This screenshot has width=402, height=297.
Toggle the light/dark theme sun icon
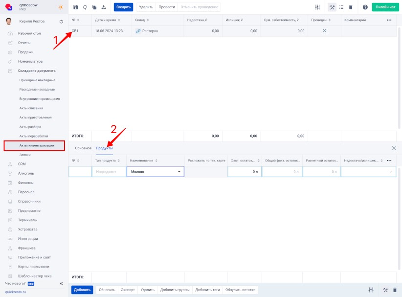[x=60, y=7]
